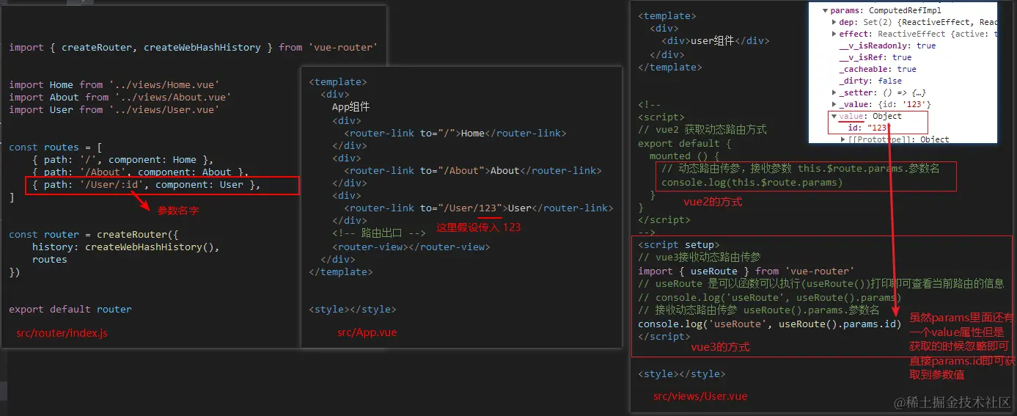Click the 'const routes = [' line

pyautogui.click(x=56, y=147)
